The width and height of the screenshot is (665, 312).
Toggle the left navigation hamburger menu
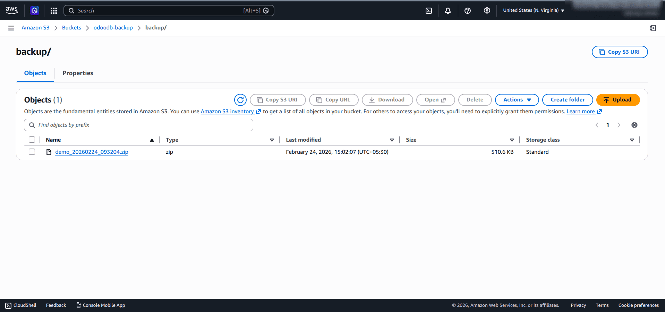tap(11, 28)
